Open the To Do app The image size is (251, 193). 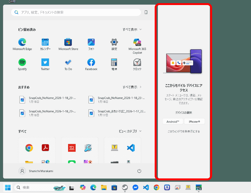68,63
